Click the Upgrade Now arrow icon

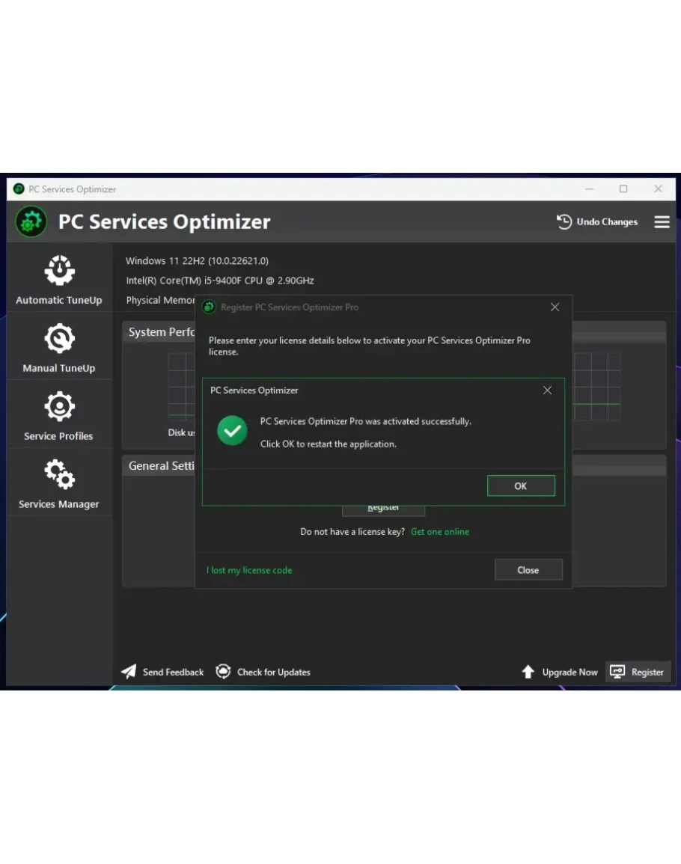click(x=528, y=672)
